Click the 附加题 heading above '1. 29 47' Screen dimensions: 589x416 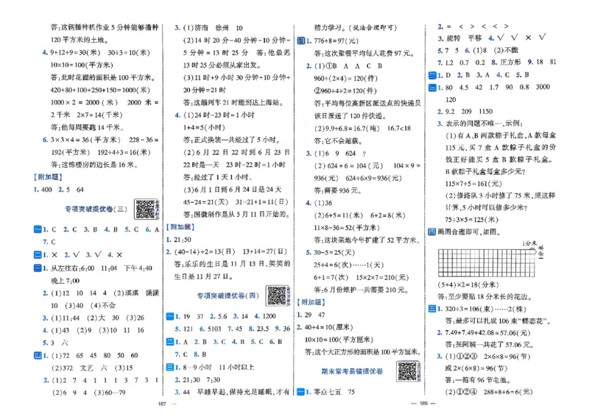click(311, 302)
